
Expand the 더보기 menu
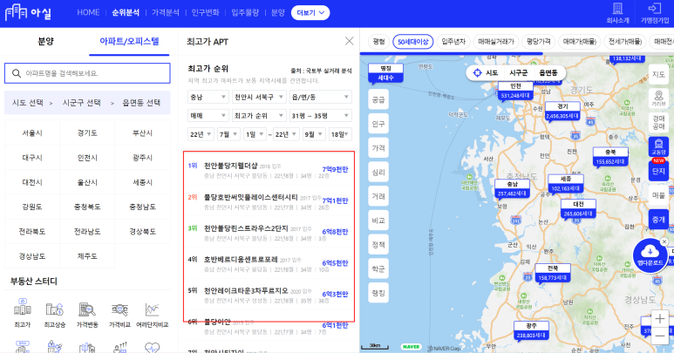click(310, 12)
